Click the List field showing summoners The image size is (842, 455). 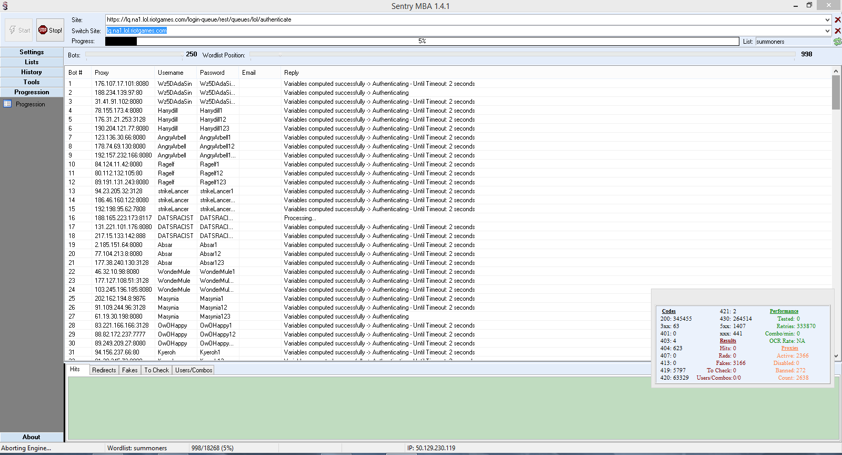pyautogui.click(x=793, y=41)
